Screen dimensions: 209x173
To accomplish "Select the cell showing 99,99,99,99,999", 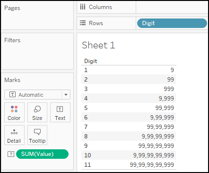I will pos(152,165).
